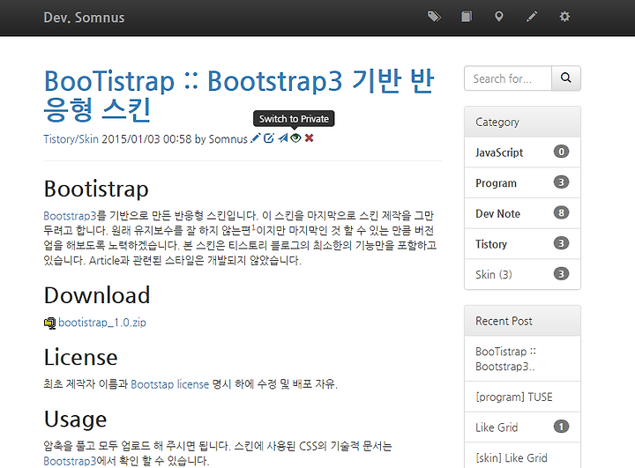The height and width of the screenshot is (468, 635).
Task: Click the search magnifier button
Action: pyautogui.click(x=565, y=78)
